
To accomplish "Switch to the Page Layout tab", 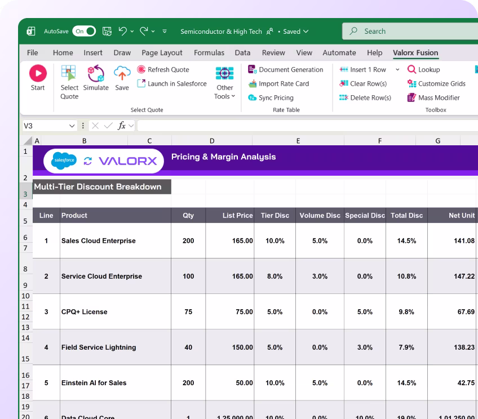I will (x=162, y=53).
